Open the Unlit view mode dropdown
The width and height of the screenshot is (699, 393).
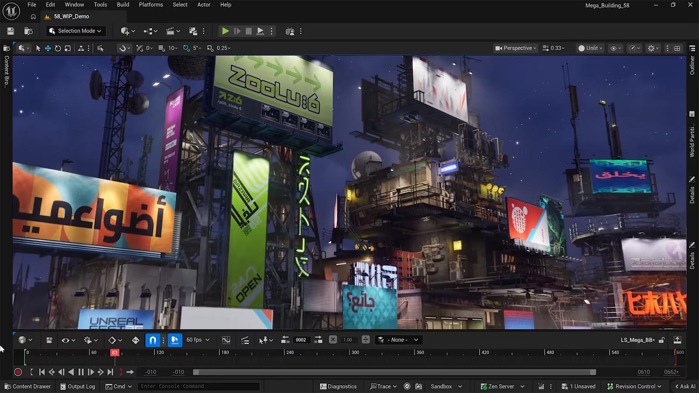click(590, 48)
